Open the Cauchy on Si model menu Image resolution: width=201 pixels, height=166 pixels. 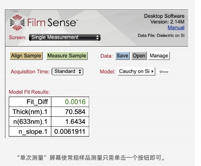[136, 71]
